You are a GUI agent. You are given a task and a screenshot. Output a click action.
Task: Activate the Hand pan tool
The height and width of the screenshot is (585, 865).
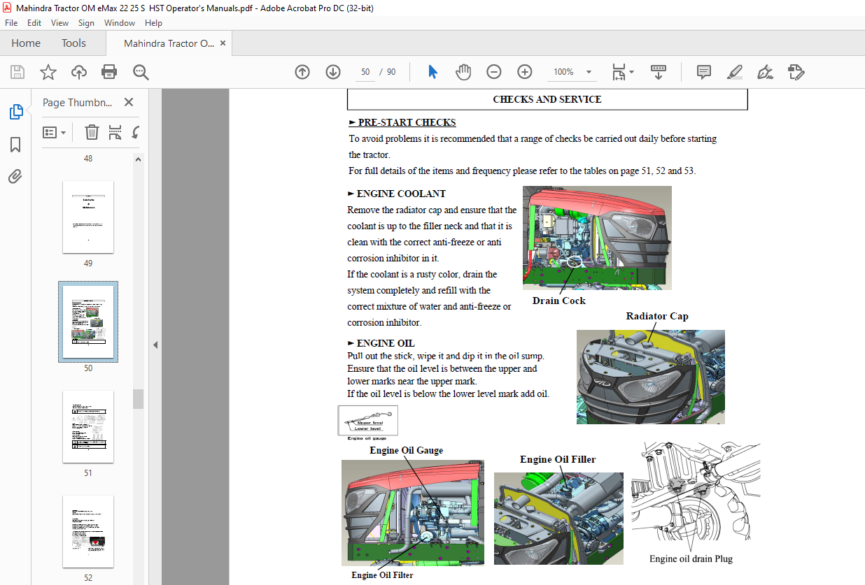(463, 72)
